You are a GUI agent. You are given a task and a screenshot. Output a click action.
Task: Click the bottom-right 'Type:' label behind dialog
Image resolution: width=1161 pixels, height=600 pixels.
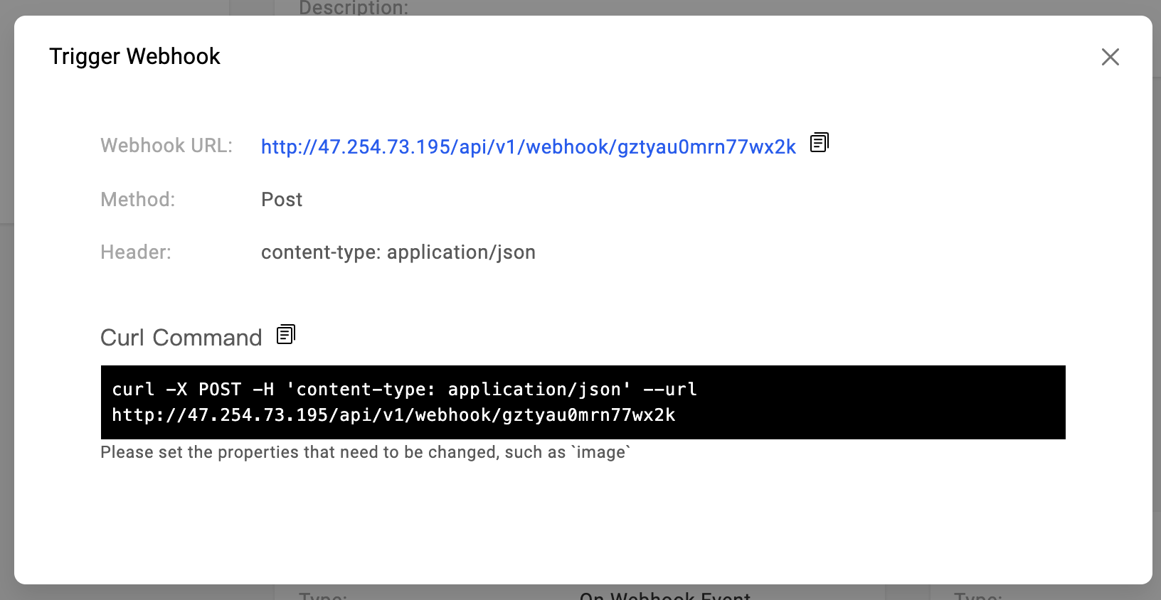[977, 596]
